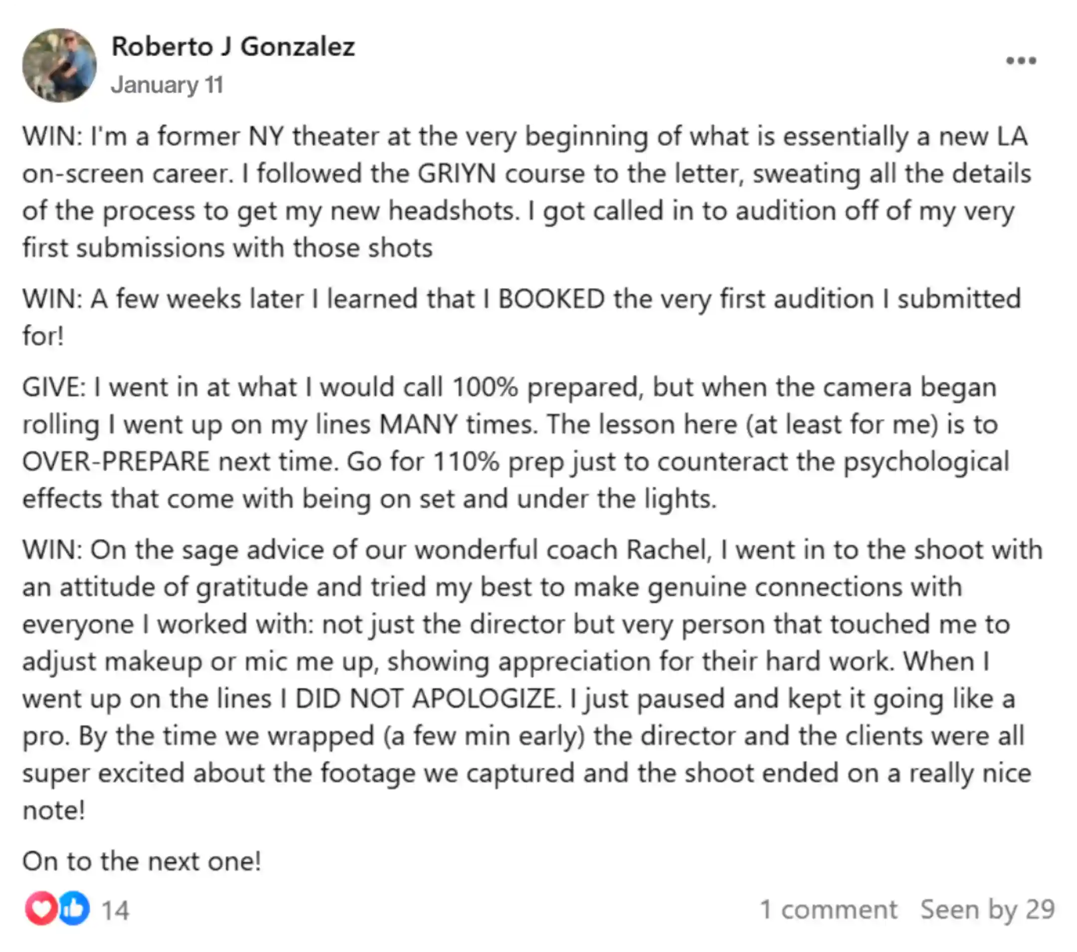Click the capitalized word BOOKED
The width and height of the screenshot is (1077, 952).
(x=551, y=299)
